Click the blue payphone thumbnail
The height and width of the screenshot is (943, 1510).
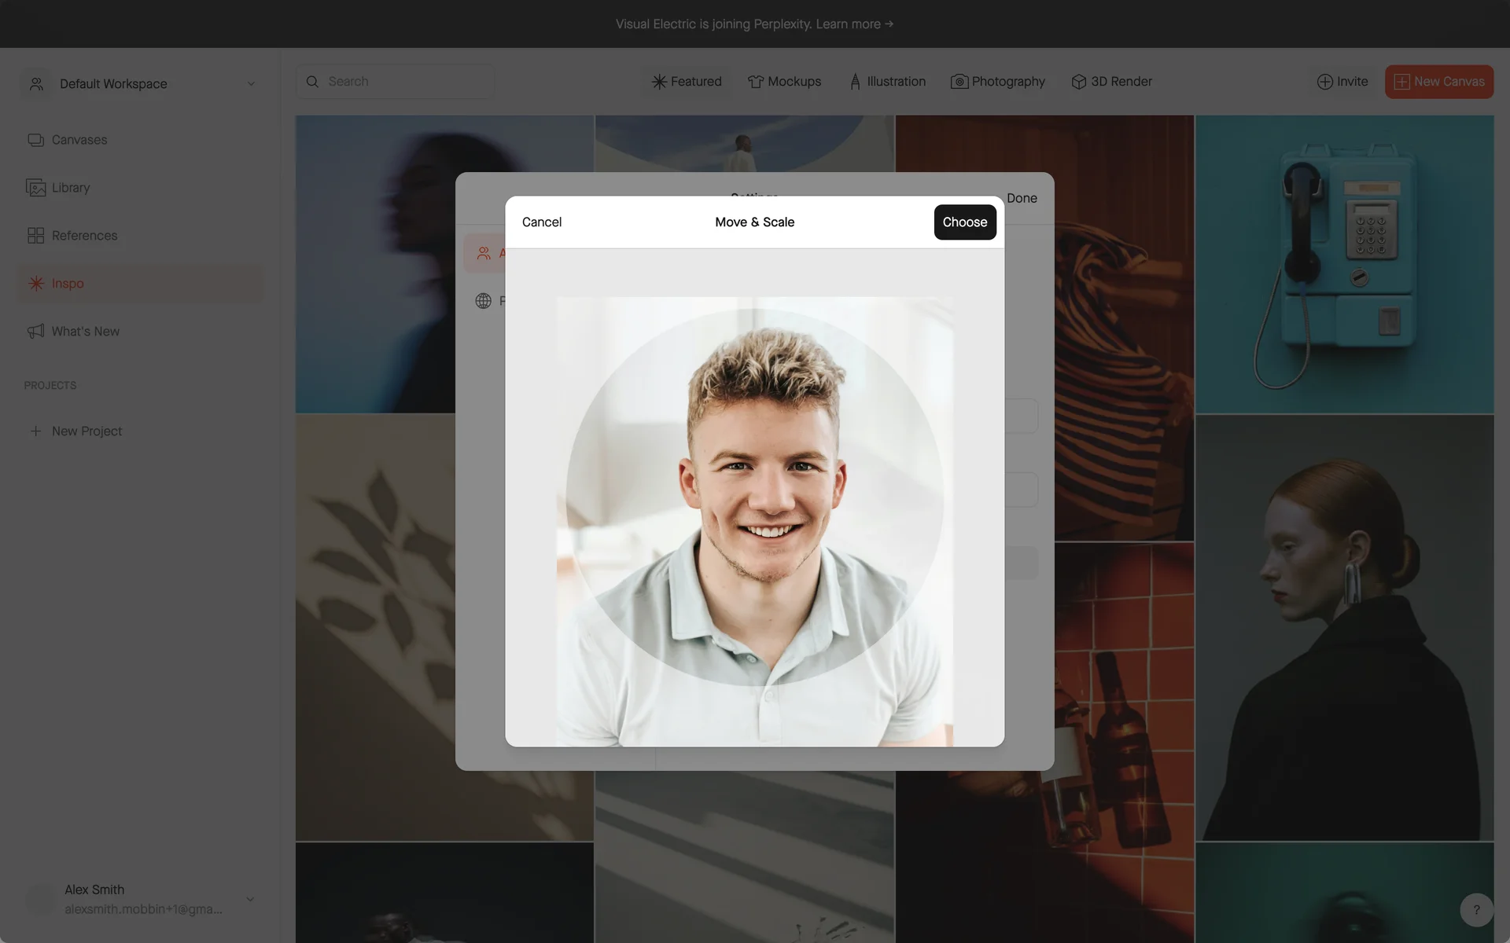(x=1344, y=264)
